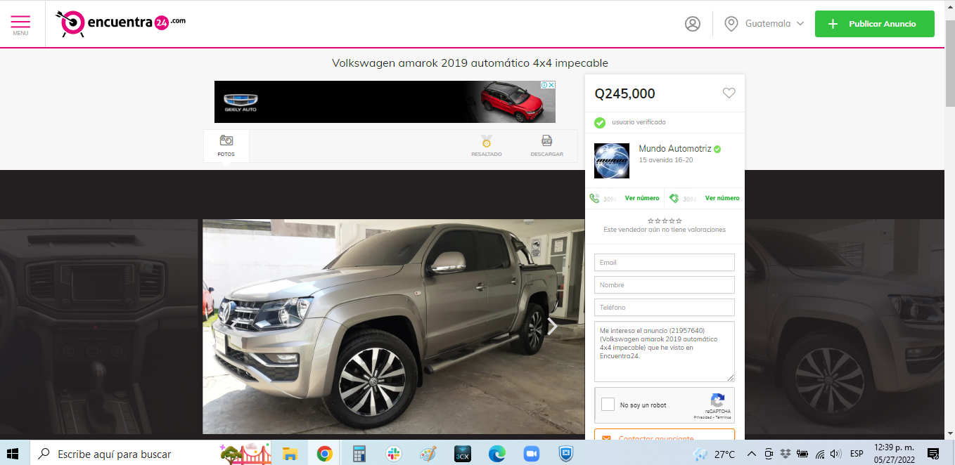955x465 pixels.
Task: Click the usuario verificado checkmark icon
Action: pos(600,122)
